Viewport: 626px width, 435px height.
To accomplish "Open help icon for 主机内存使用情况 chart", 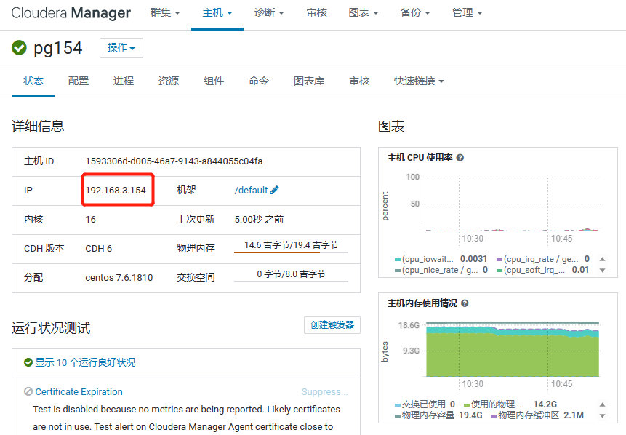I will click(x=465, y=303).
